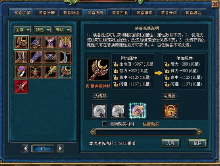220x166 pixels.
Task: Select the first gray refining scroll slot
Action: 99,111
